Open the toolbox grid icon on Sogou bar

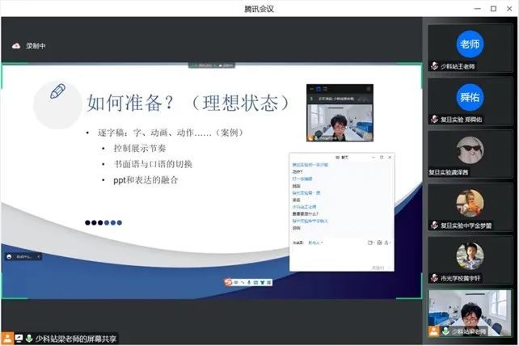pos(268,282)
